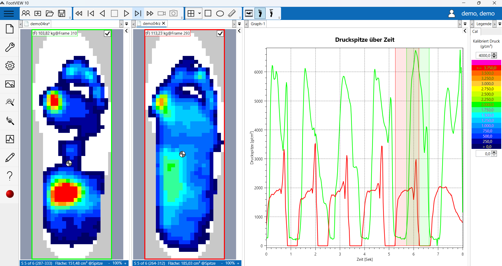Click the footprint view icon
The image size is (502, 266).
(260, 13)
